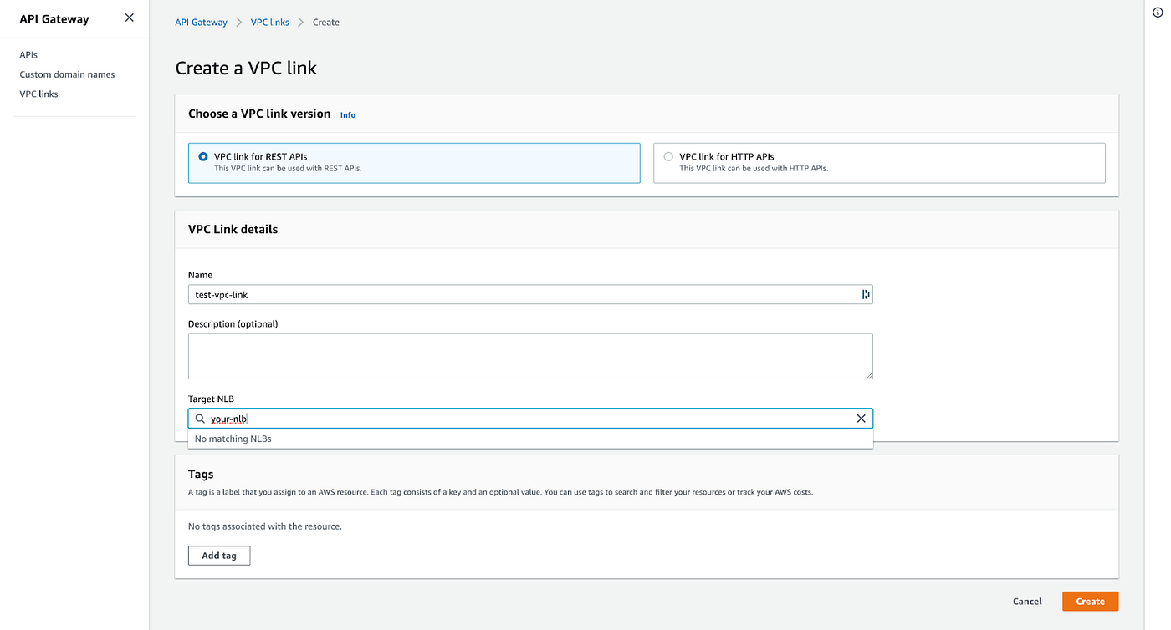This screenshot has height=630, width=1171.
Task: Clear the Target NLB search field
Action: tap(861, 419)
